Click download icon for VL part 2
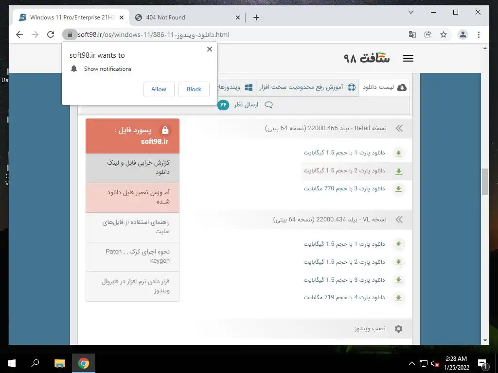498x373 pixels. click(x=398, y=262)
